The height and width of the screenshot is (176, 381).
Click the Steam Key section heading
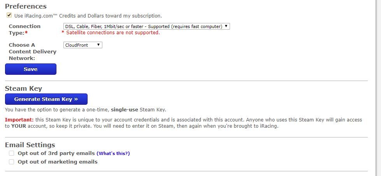pos(23,88)
